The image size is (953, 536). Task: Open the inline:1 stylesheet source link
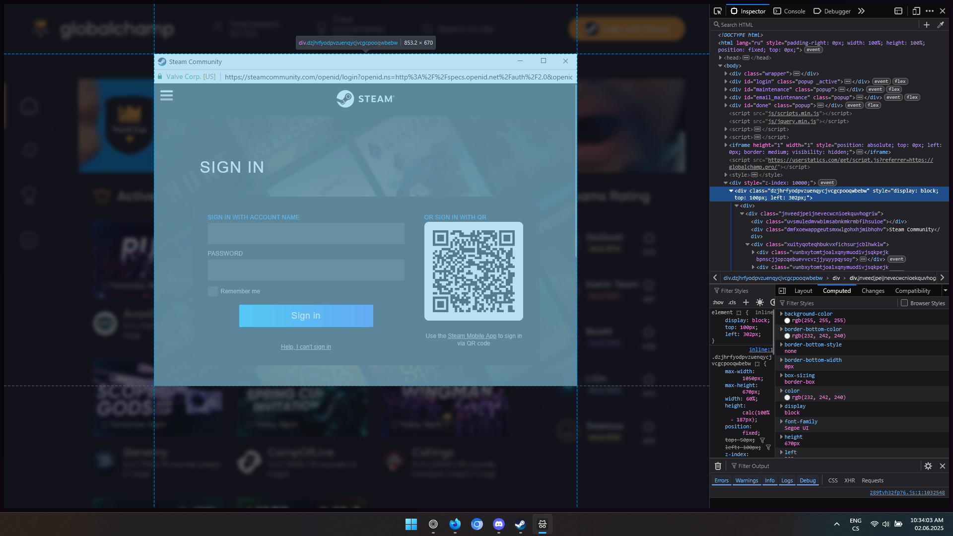(761, 349)
